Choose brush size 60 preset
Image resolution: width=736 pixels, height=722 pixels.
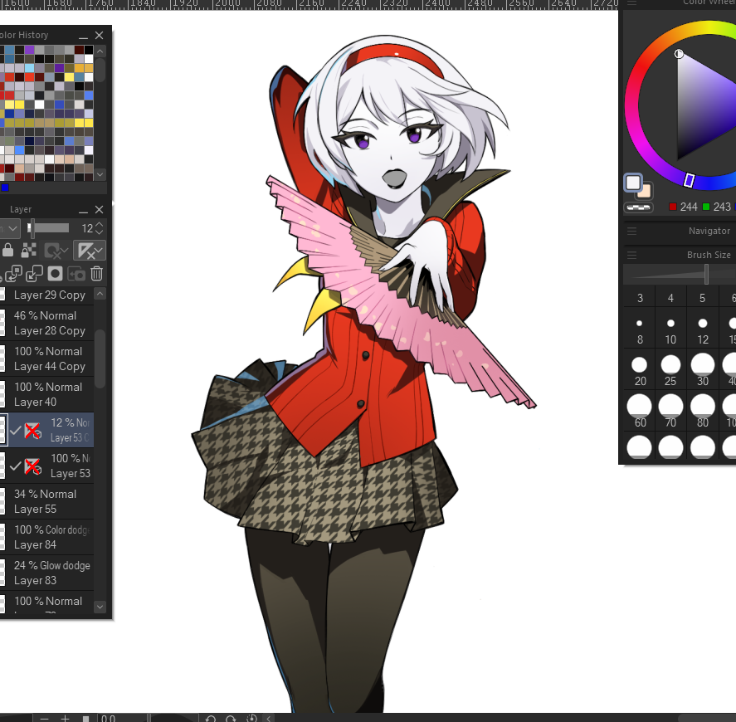pos(639,412)
